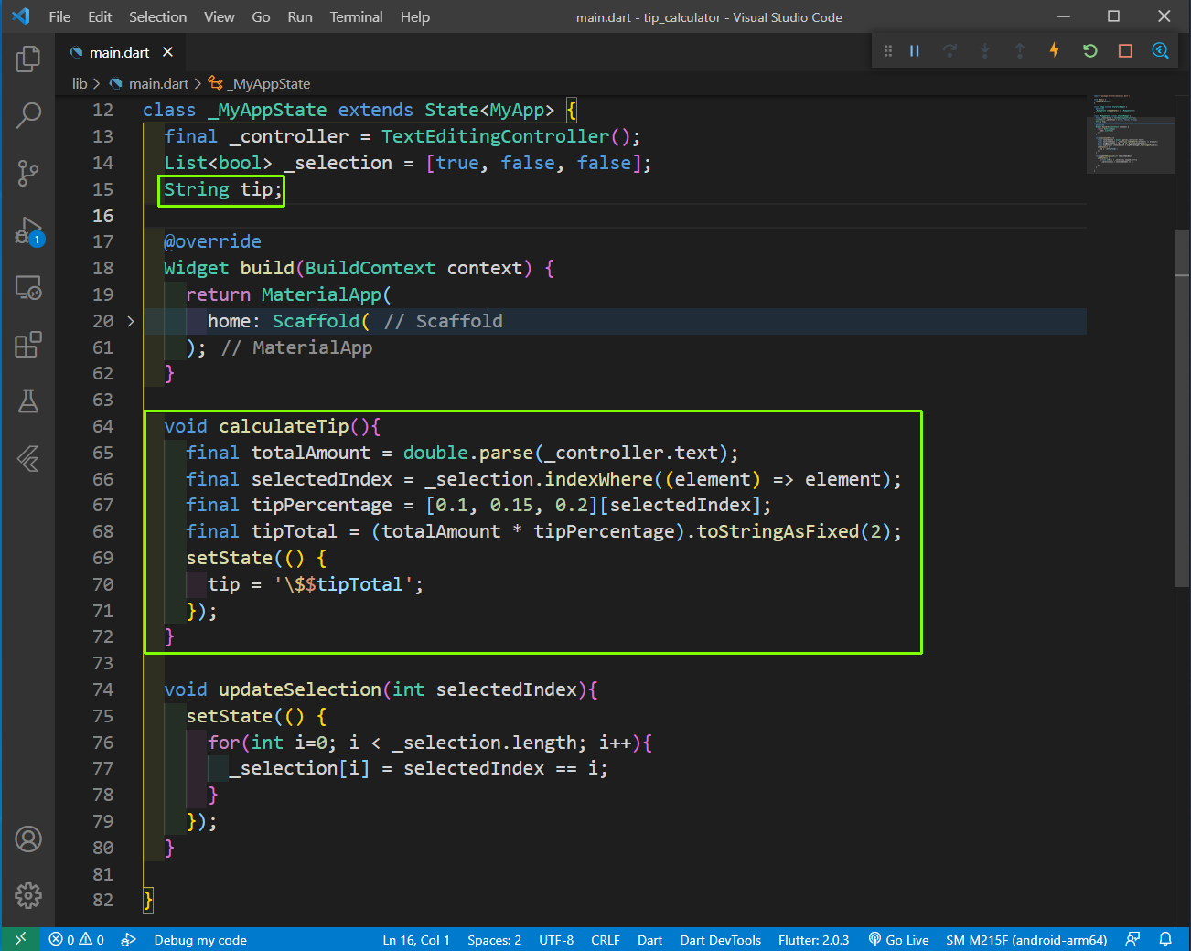The width and height of the screenshot is (1191, 951).
Task: Click the Debug my code status item
Action: (x=200, y=940)
